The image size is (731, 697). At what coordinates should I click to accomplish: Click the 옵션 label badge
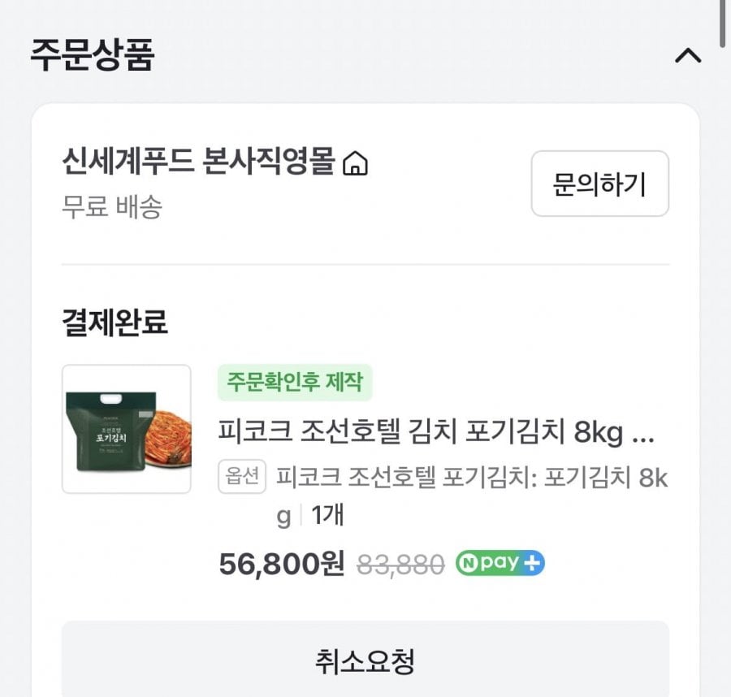243,477
